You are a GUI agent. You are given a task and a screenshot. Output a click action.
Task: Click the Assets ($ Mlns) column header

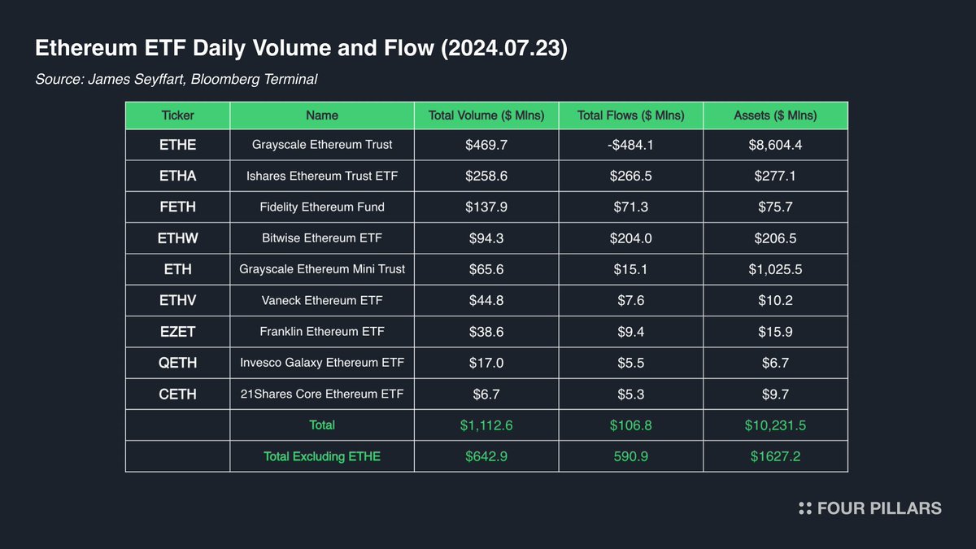775,115
